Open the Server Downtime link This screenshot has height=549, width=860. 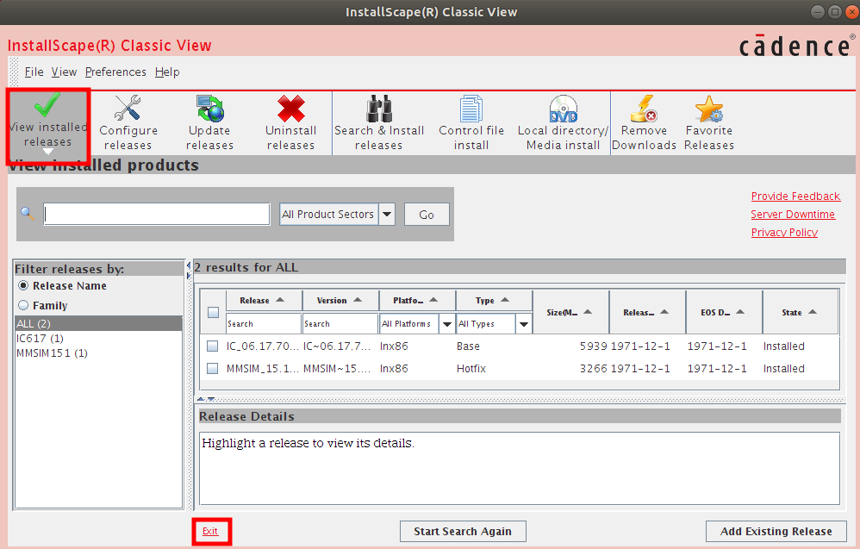pos(793,215)
